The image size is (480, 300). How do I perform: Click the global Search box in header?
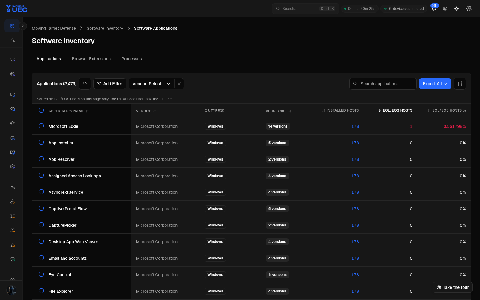[306, 9]
